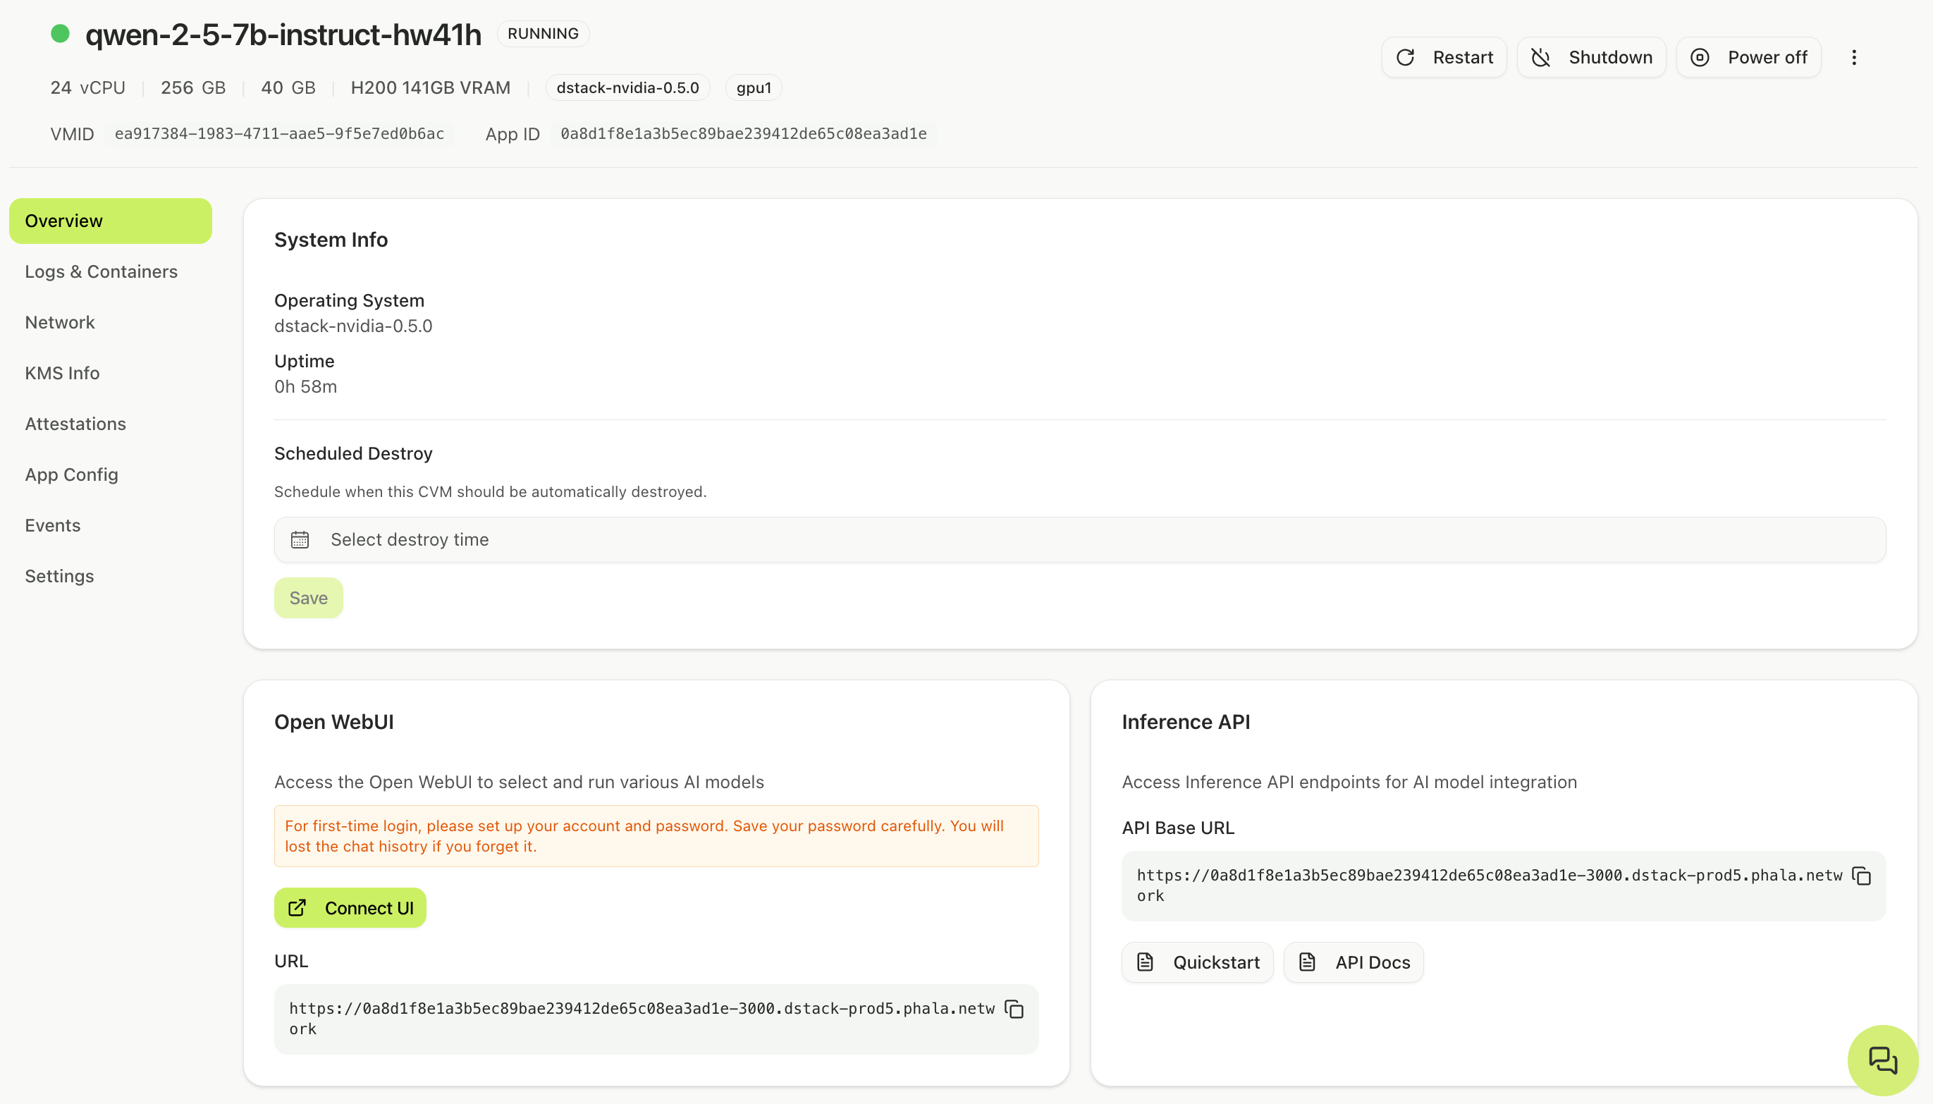Open the Attestations section
The image size is (1933, 1104).
(75, 424)
